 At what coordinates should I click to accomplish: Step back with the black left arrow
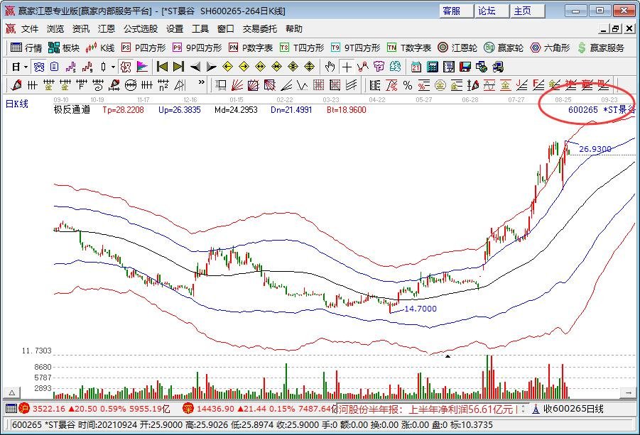coord(195,67)
